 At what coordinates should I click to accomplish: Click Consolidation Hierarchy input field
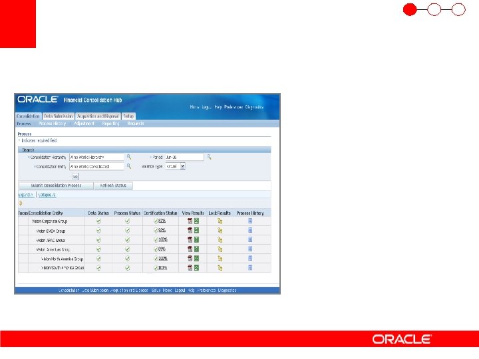(96, 157)
